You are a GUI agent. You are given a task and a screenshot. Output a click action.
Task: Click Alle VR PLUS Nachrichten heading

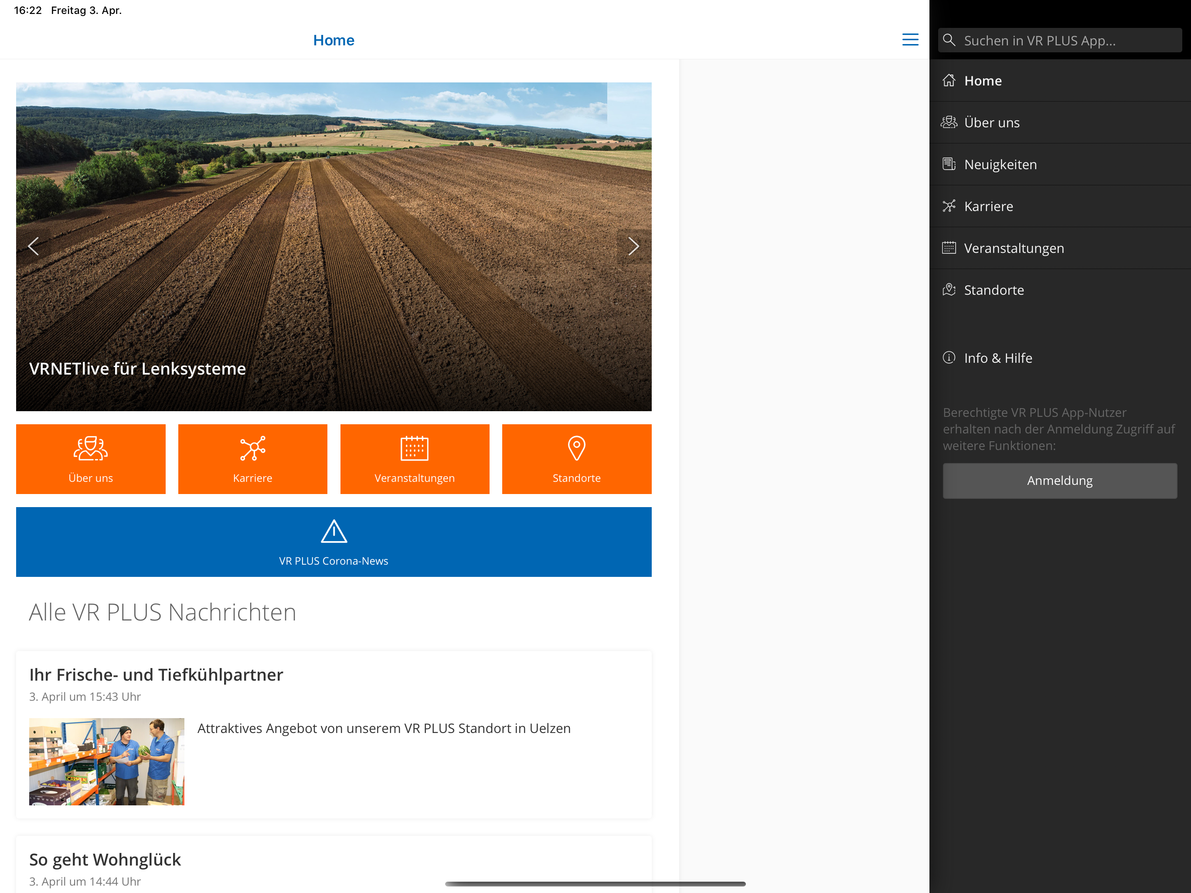pos(163,612)
